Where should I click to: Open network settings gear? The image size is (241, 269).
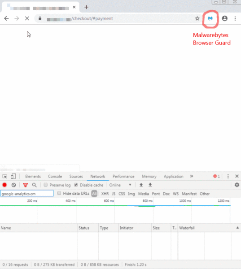pyautogui.click(x=237, y=185)
